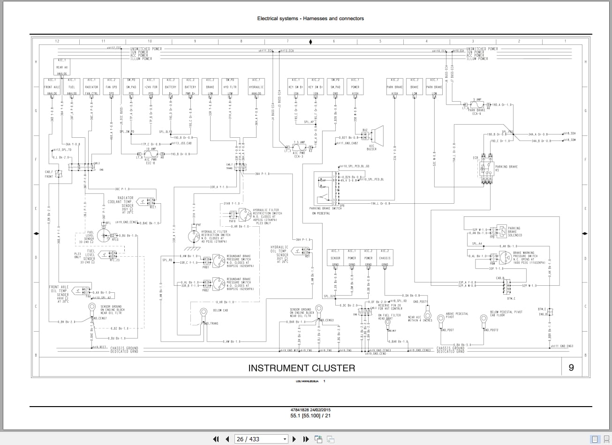Image resolution: width=612 pixels, height=445 pixels.
Task: Click the sheet number 9 in title block
Action: click(x=571, y=368)
